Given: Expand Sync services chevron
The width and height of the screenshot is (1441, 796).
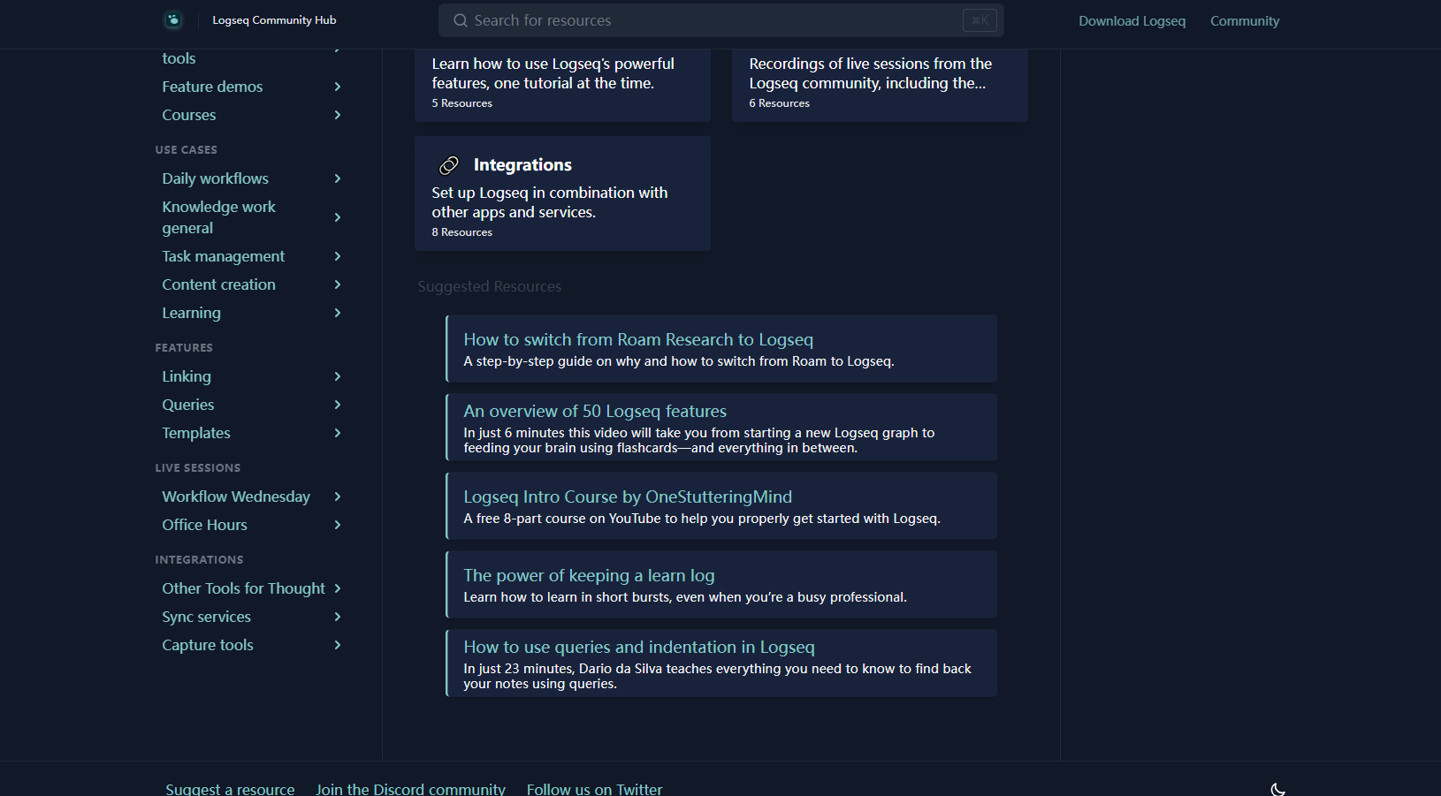Looking at the screenshot, I should tap(338, 617).
